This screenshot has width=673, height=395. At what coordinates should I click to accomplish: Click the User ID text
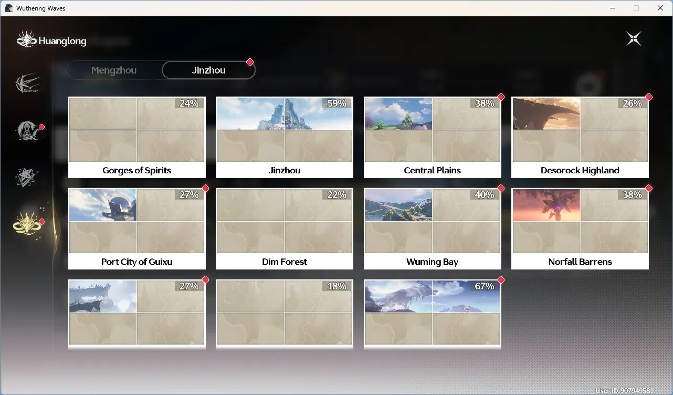tap(625, 391)
